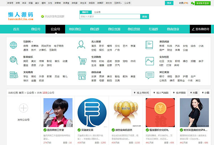Open 科技 under 资讯阅读 category
Screen dimensions: 214x145
pyautogui.click(x=170, y=46)
